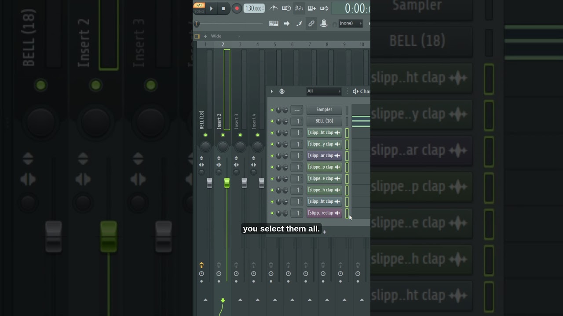Click the main volume slider in the toolbar
The image size is (563, 316).
pos(229,24)
